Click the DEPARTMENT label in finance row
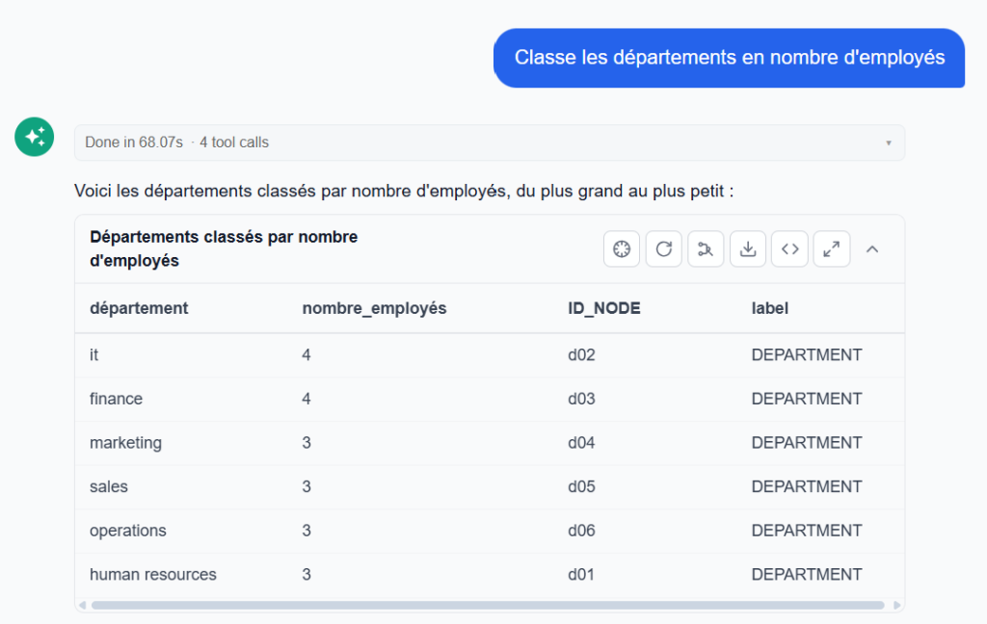This screenshot has height=624, width=987. (x=807, y=399)
